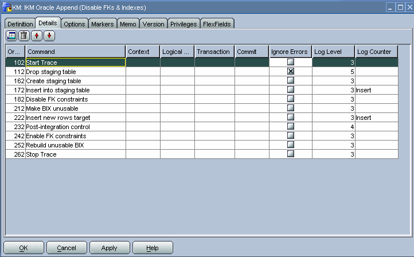Click the Add command table icon

pos(11,36)
